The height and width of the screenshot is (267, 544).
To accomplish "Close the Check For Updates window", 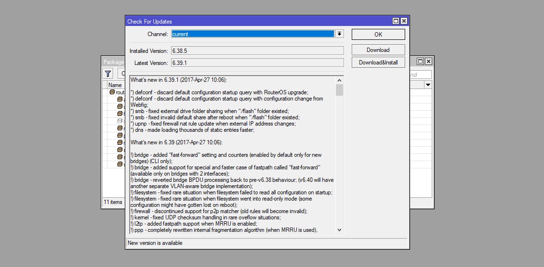I will coord(403,21).
